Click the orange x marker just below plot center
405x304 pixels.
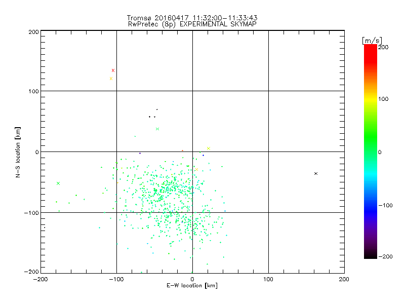[x=196, y=169]
